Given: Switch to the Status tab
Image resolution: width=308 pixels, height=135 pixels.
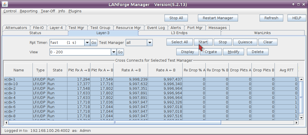Looking at the screenshot, I should [x=35, y=33].
